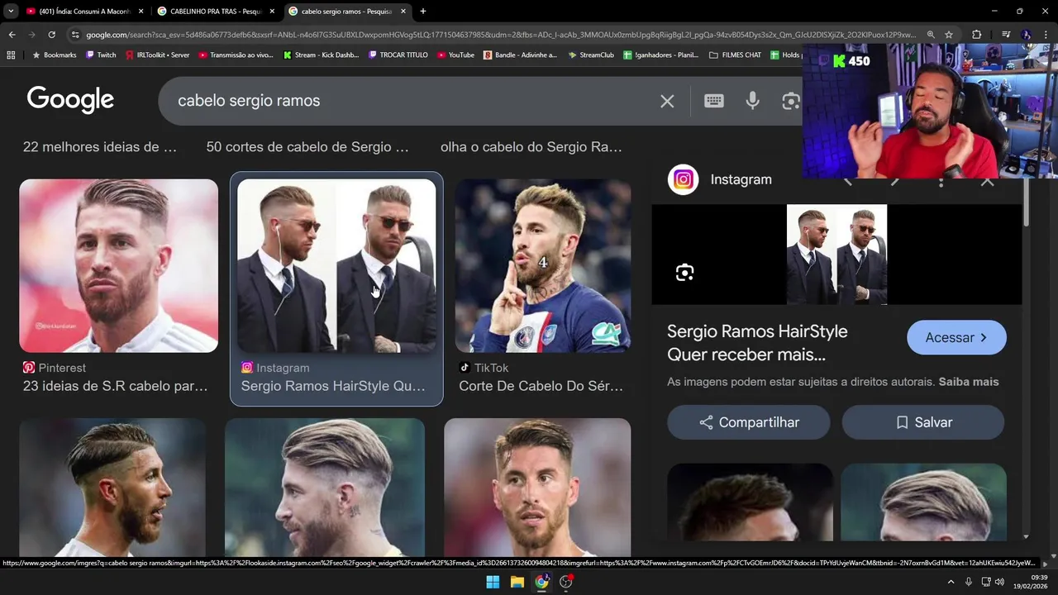Open the zoom magnifier in address bar

[931, 35]
